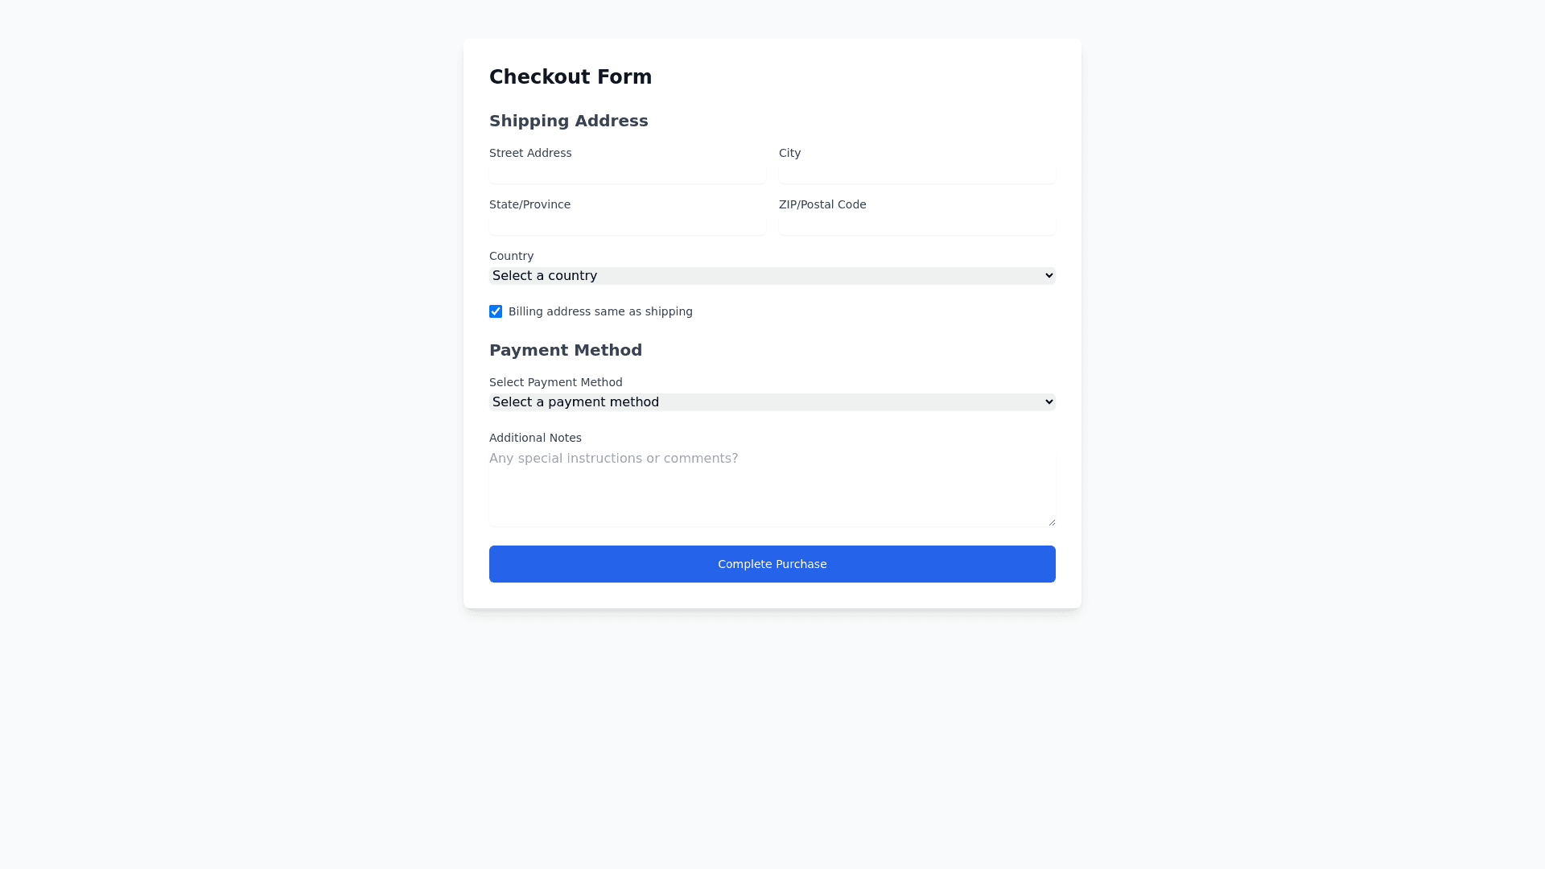Click the 'State/Province' label text
Viewport: 1545px width, 869px height.
pos(529,204)
